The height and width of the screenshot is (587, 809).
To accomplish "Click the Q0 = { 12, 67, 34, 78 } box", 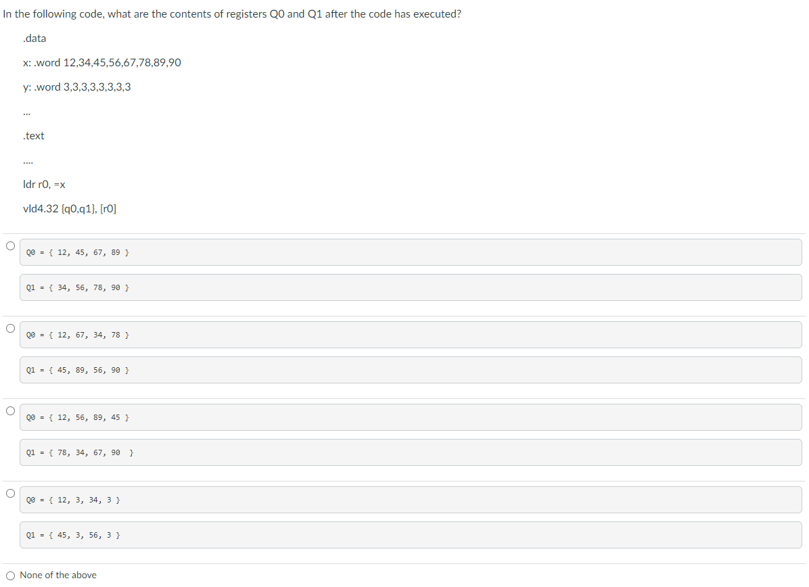I will [x=410, y=334].
